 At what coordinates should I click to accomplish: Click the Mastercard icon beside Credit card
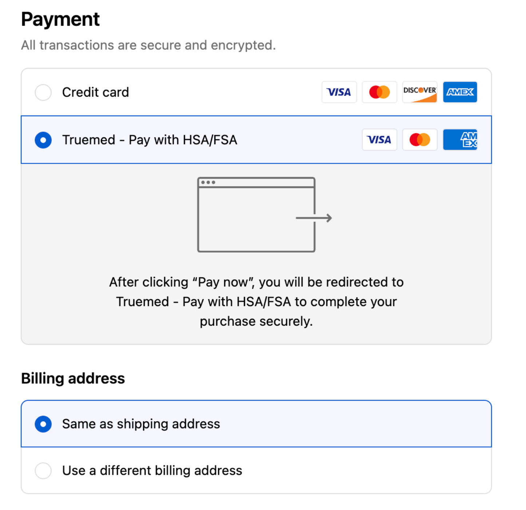pyautogui.click(x=379, y=92)
